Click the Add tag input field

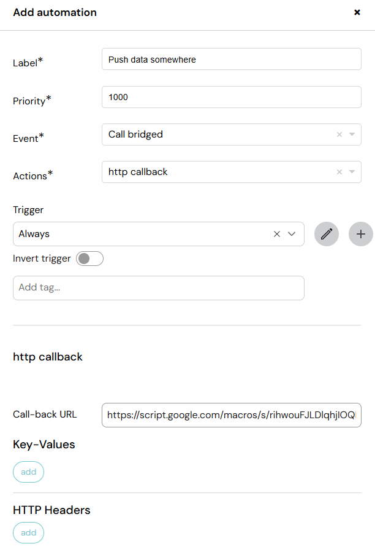click(x=159, y=288)
